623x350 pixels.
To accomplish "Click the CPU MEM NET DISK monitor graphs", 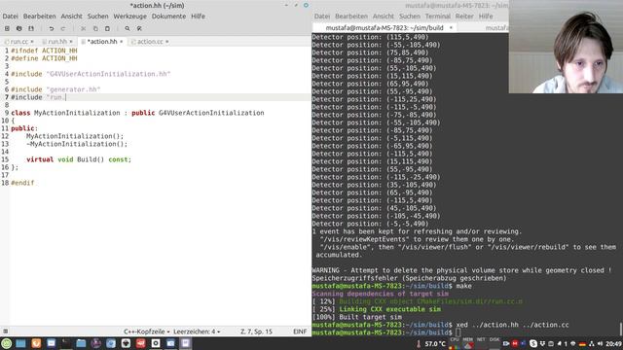I will pyautogui.click(x=474, y=343).
